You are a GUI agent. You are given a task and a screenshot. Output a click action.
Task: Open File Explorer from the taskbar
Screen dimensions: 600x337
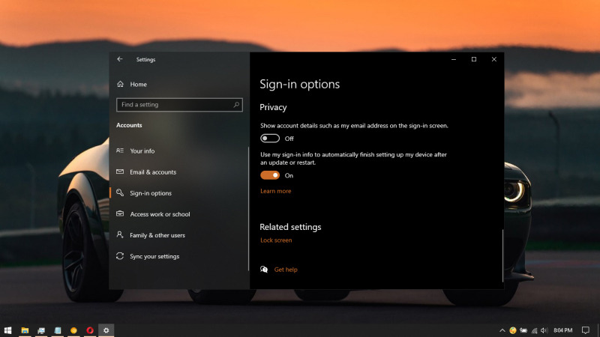point(25,330)
